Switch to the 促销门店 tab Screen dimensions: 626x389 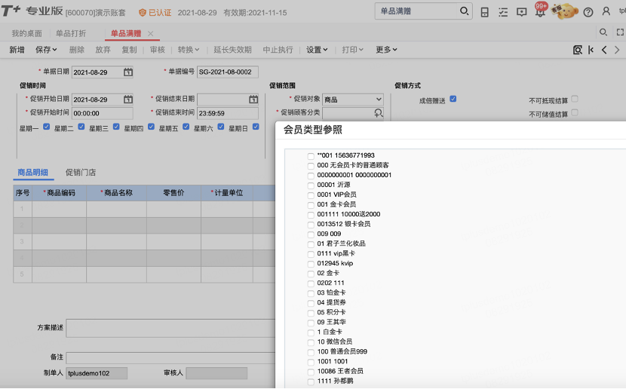coord(81,173)
